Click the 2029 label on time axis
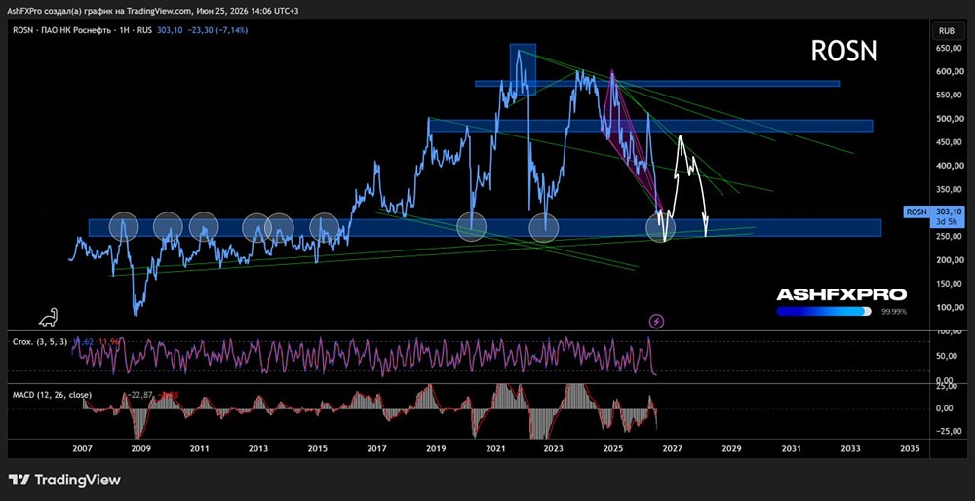This screenshot has height=501, width=975. (732, 448)
